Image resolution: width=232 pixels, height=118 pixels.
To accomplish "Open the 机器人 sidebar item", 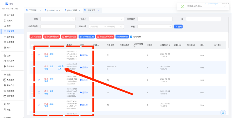I will click(x=10, y=20).
